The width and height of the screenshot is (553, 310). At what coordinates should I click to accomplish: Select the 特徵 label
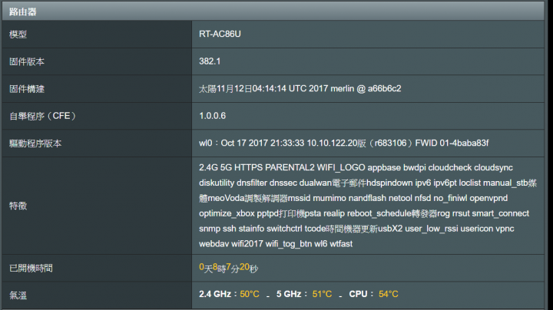coord(18,206)
